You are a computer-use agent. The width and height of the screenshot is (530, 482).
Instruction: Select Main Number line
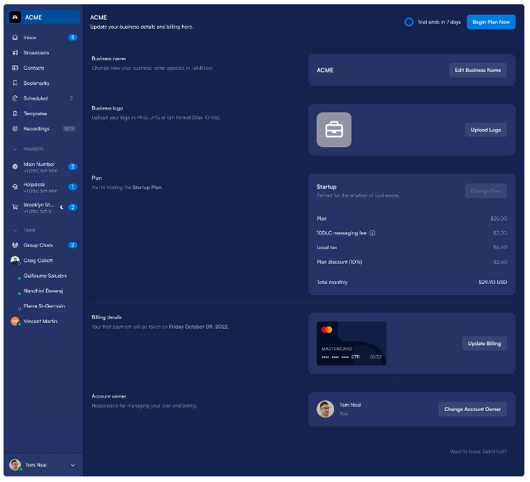click(43, 167)
